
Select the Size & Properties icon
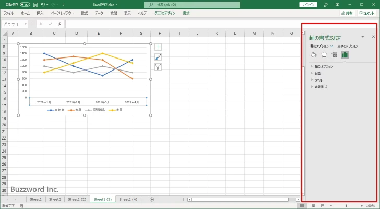[x=335, y=55]
